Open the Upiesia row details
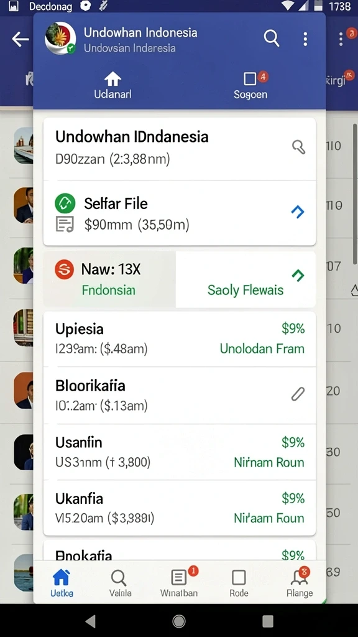358x637 pixels. point(180,339)
